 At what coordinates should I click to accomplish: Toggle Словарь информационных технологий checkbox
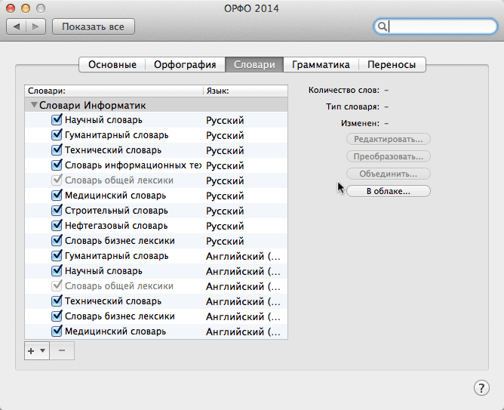point(57,165)
